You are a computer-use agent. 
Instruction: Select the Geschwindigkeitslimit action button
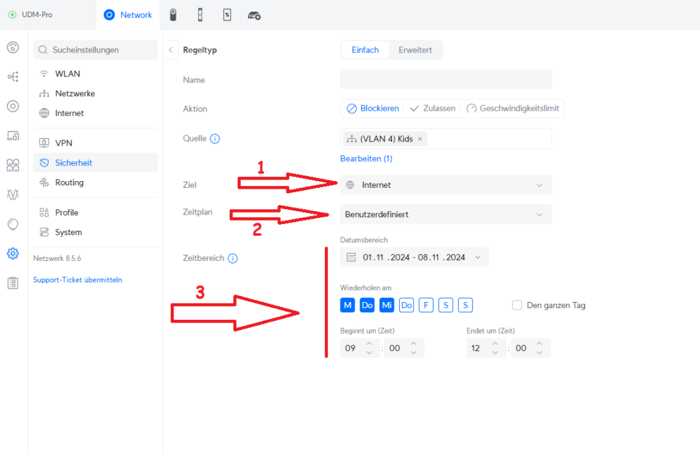pyautogui.click(x=513, y=109)
